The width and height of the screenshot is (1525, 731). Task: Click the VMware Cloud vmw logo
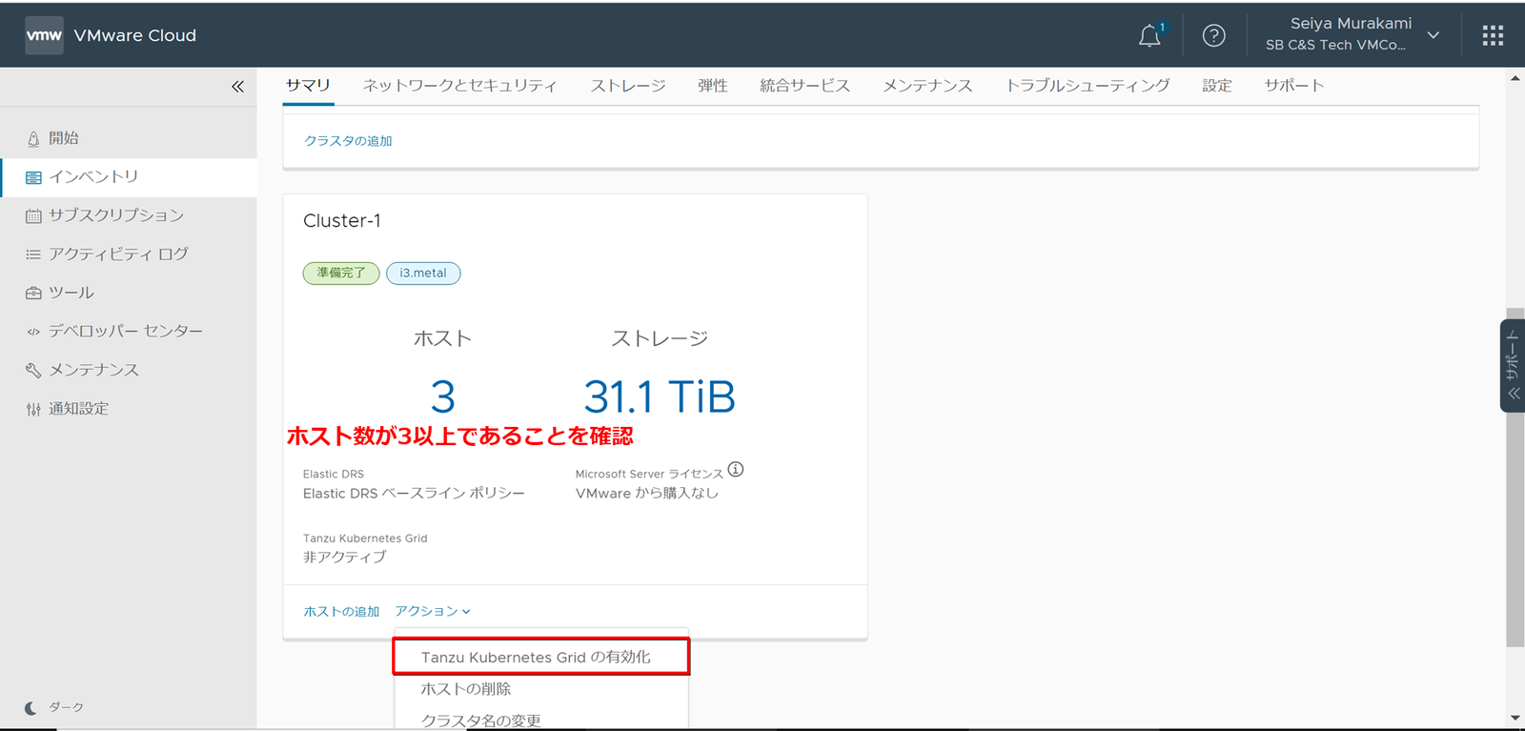coord(44,35)
